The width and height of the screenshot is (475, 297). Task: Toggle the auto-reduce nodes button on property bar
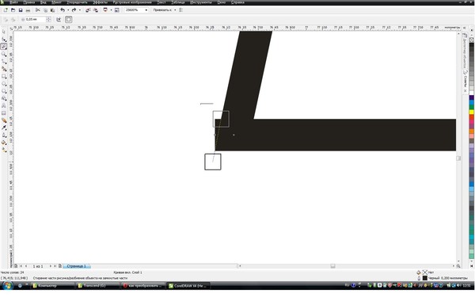(59, 19)
